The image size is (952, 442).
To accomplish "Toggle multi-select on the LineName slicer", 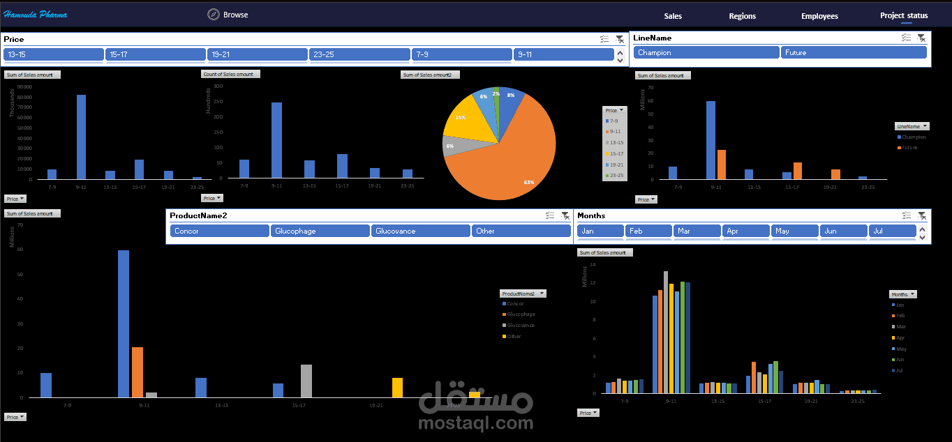I will 906,38.
